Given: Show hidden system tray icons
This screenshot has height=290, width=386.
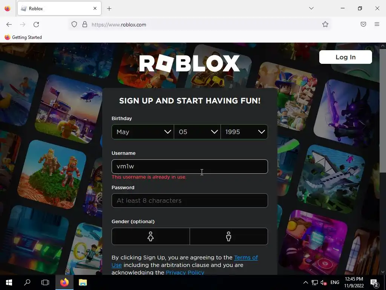Looking at the screenshot, I should point(305,282).
